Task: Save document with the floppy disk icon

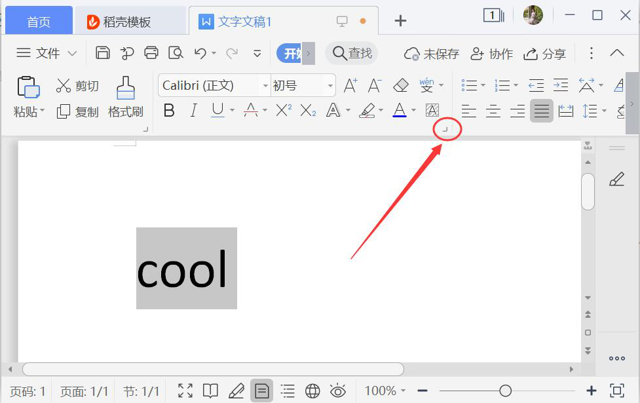Action: click(103, 53)
